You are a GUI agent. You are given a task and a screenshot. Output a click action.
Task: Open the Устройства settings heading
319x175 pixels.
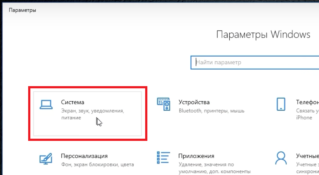tap(194, 102)
